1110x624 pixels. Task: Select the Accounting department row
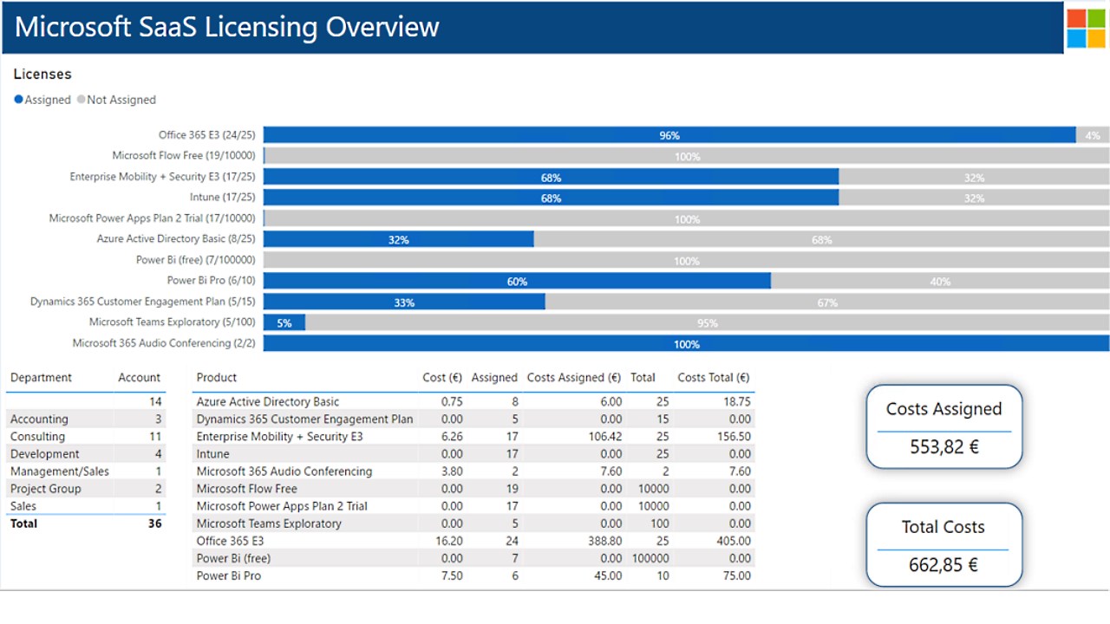pos(86,419)
